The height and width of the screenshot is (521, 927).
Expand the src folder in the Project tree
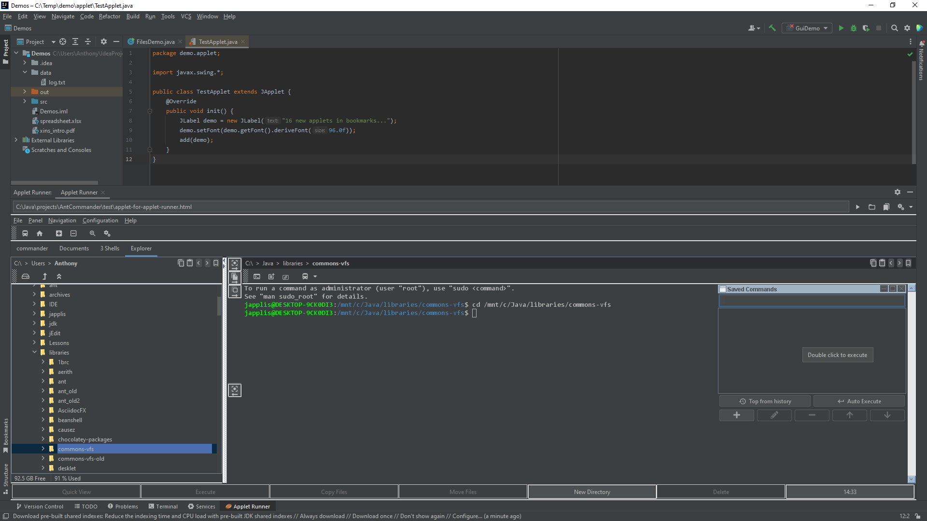point(25,101)
